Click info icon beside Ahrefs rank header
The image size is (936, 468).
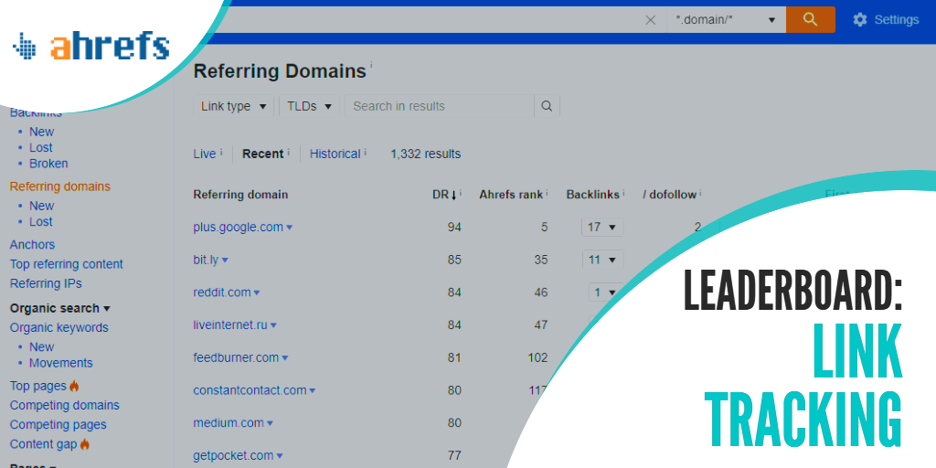(547, 193)
